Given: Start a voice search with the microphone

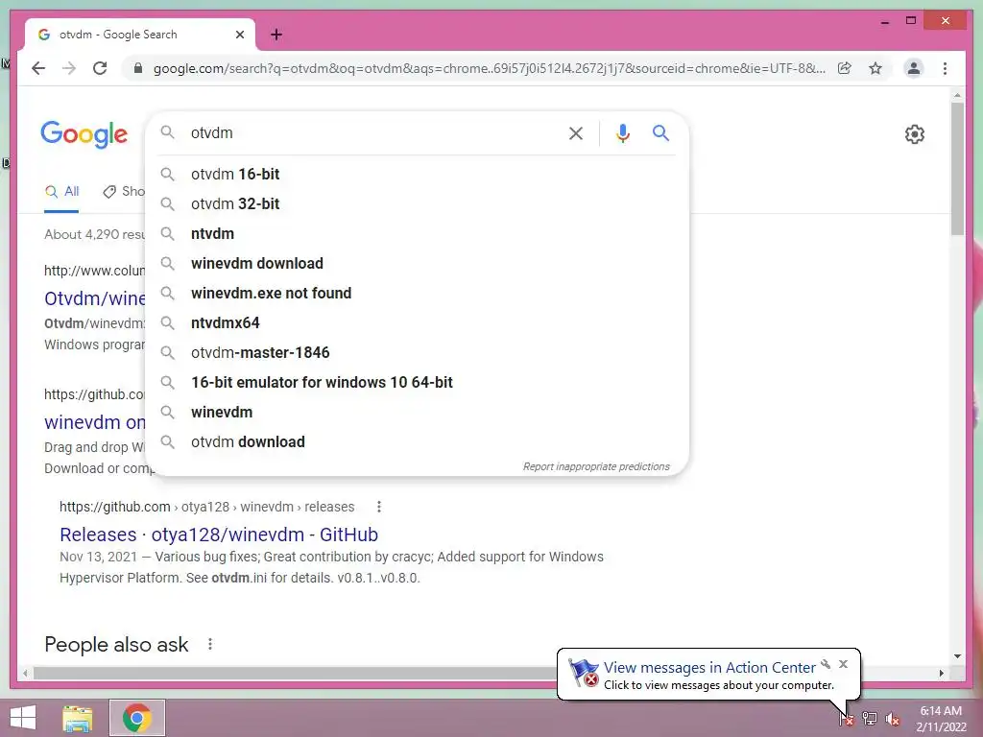Looking at the screenshot, I should [622, 132].
